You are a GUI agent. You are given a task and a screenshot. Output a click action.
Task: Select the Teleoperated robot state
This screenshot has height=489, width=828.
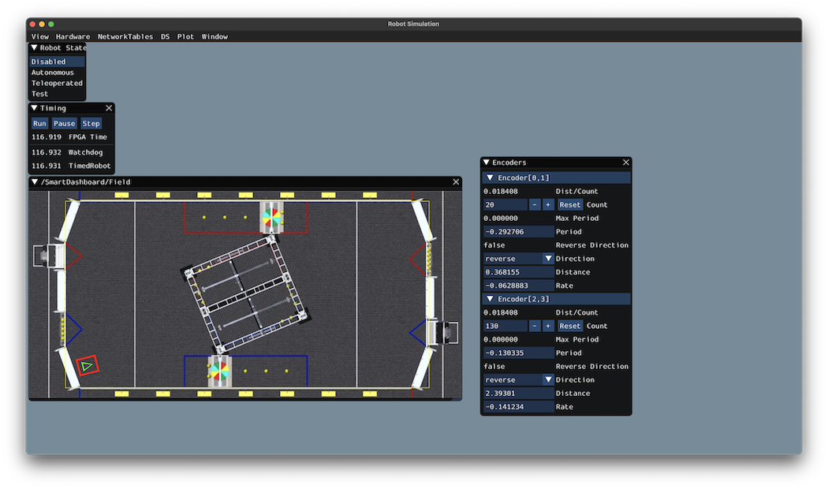[57, 84]
